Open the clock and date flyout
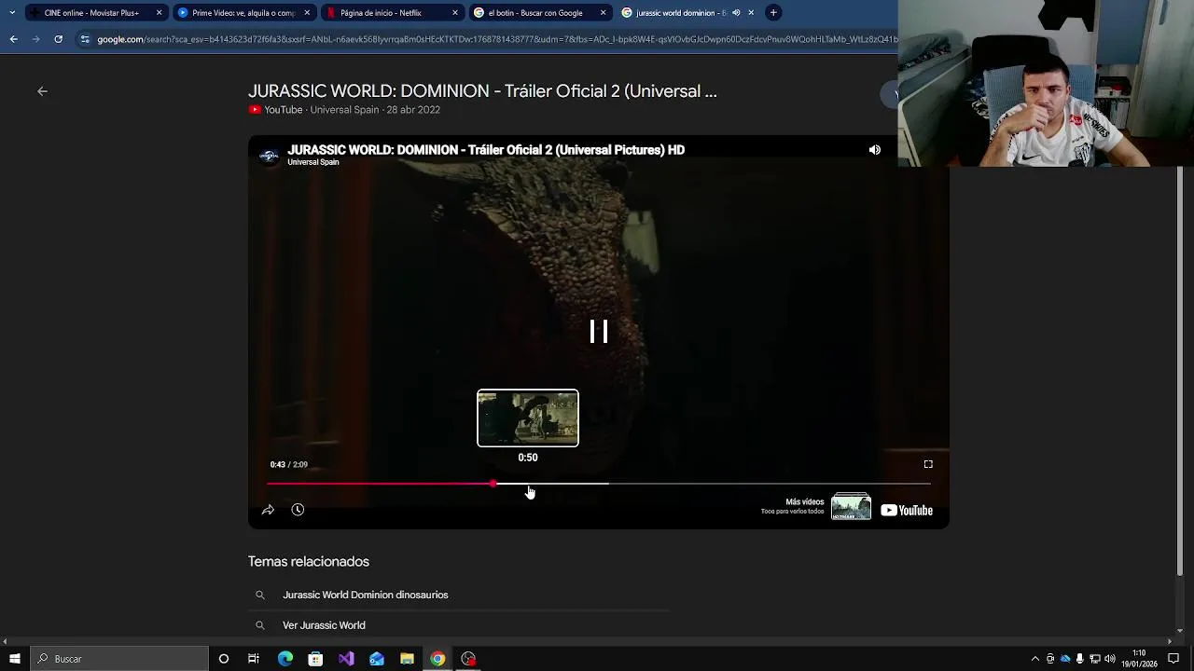 tap(1139, 659)
